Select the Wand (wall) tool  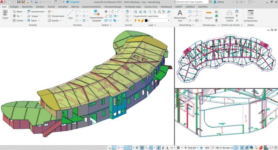[18, 12]
